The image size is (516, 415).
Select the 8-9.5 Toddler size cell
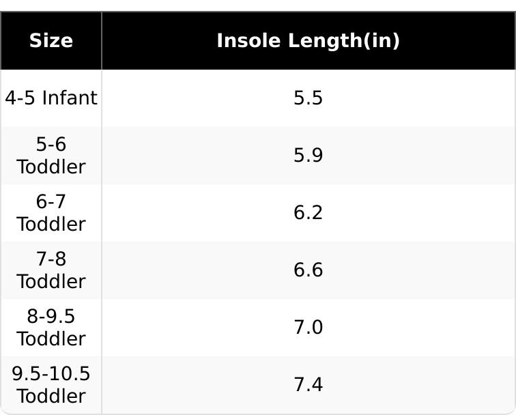pos(51,328)
